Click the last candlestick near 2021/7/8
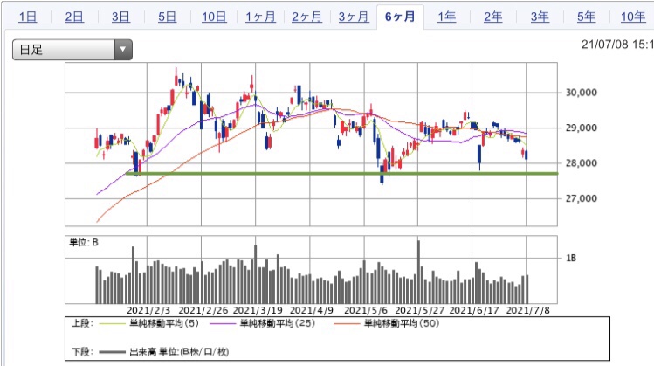This screenshot has height=366, width=654. pos(526,155)
